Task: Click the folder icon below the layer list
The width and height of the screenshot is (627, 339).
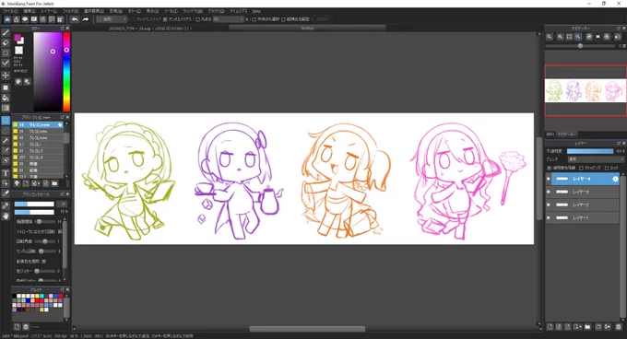Action: pyautogui.click(x=587, y=327)
